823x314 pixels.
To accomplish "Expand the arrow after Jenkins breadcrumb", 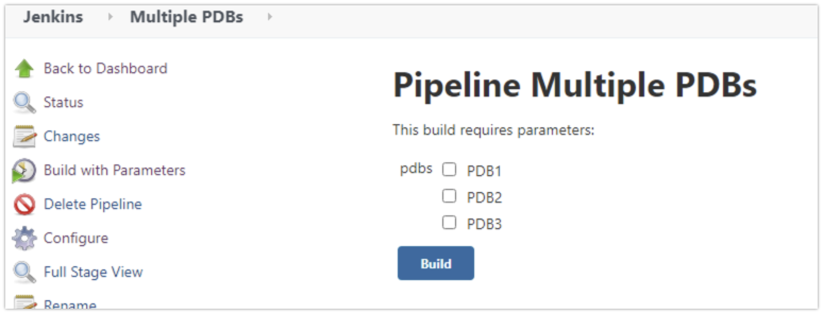I will (x=110, y=17).
